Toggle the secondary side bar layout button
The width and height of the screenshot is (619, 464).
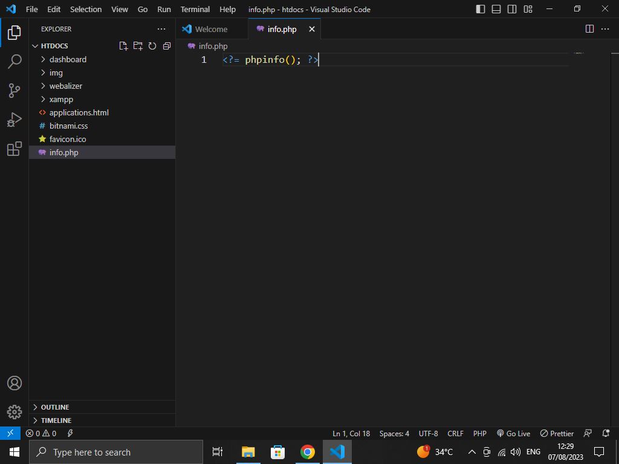point(512,8)
